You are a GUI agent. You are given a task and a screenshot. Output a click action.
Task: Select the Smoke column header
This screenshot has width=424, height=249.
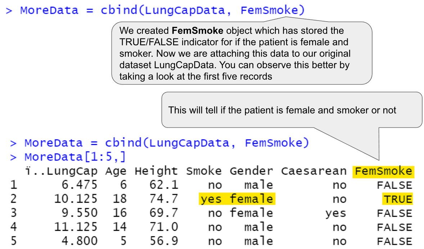click(204, 171)
